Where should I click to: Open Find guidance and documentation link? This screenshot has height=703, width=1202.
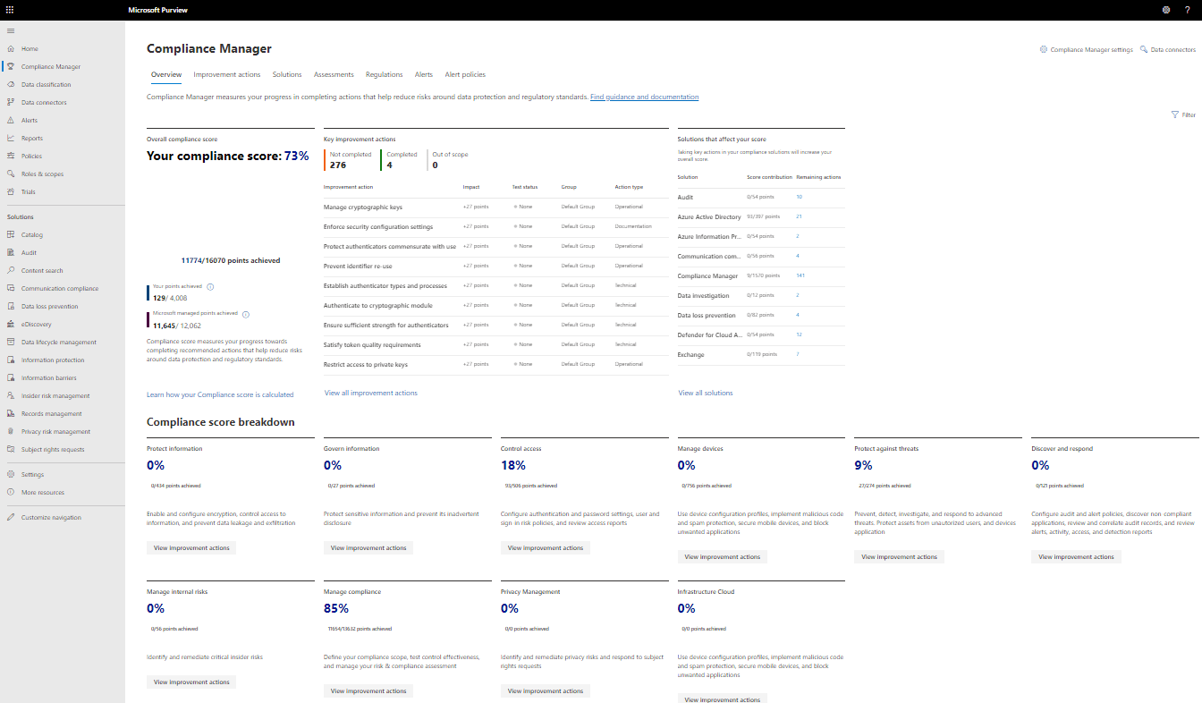[x=644, y=97]
